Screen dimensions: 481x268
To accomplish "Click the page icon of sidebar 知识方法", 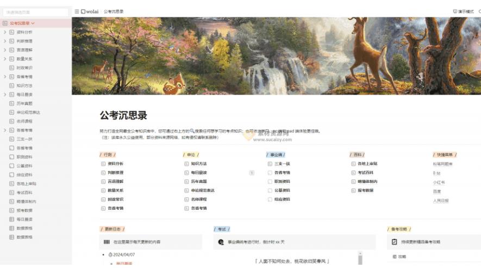I will coord(11,86).
